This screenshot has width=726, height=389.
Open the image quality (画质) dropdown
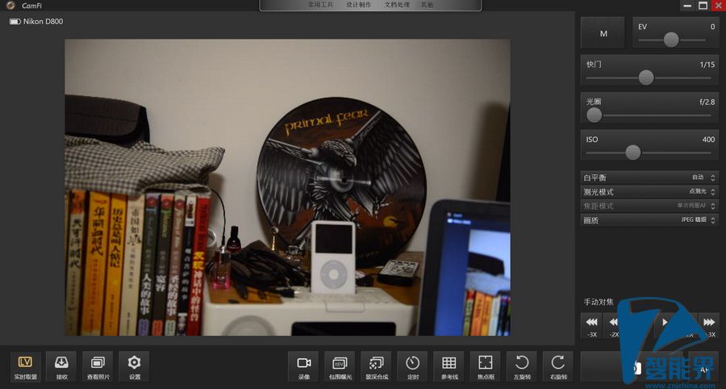tap(649, 220)
